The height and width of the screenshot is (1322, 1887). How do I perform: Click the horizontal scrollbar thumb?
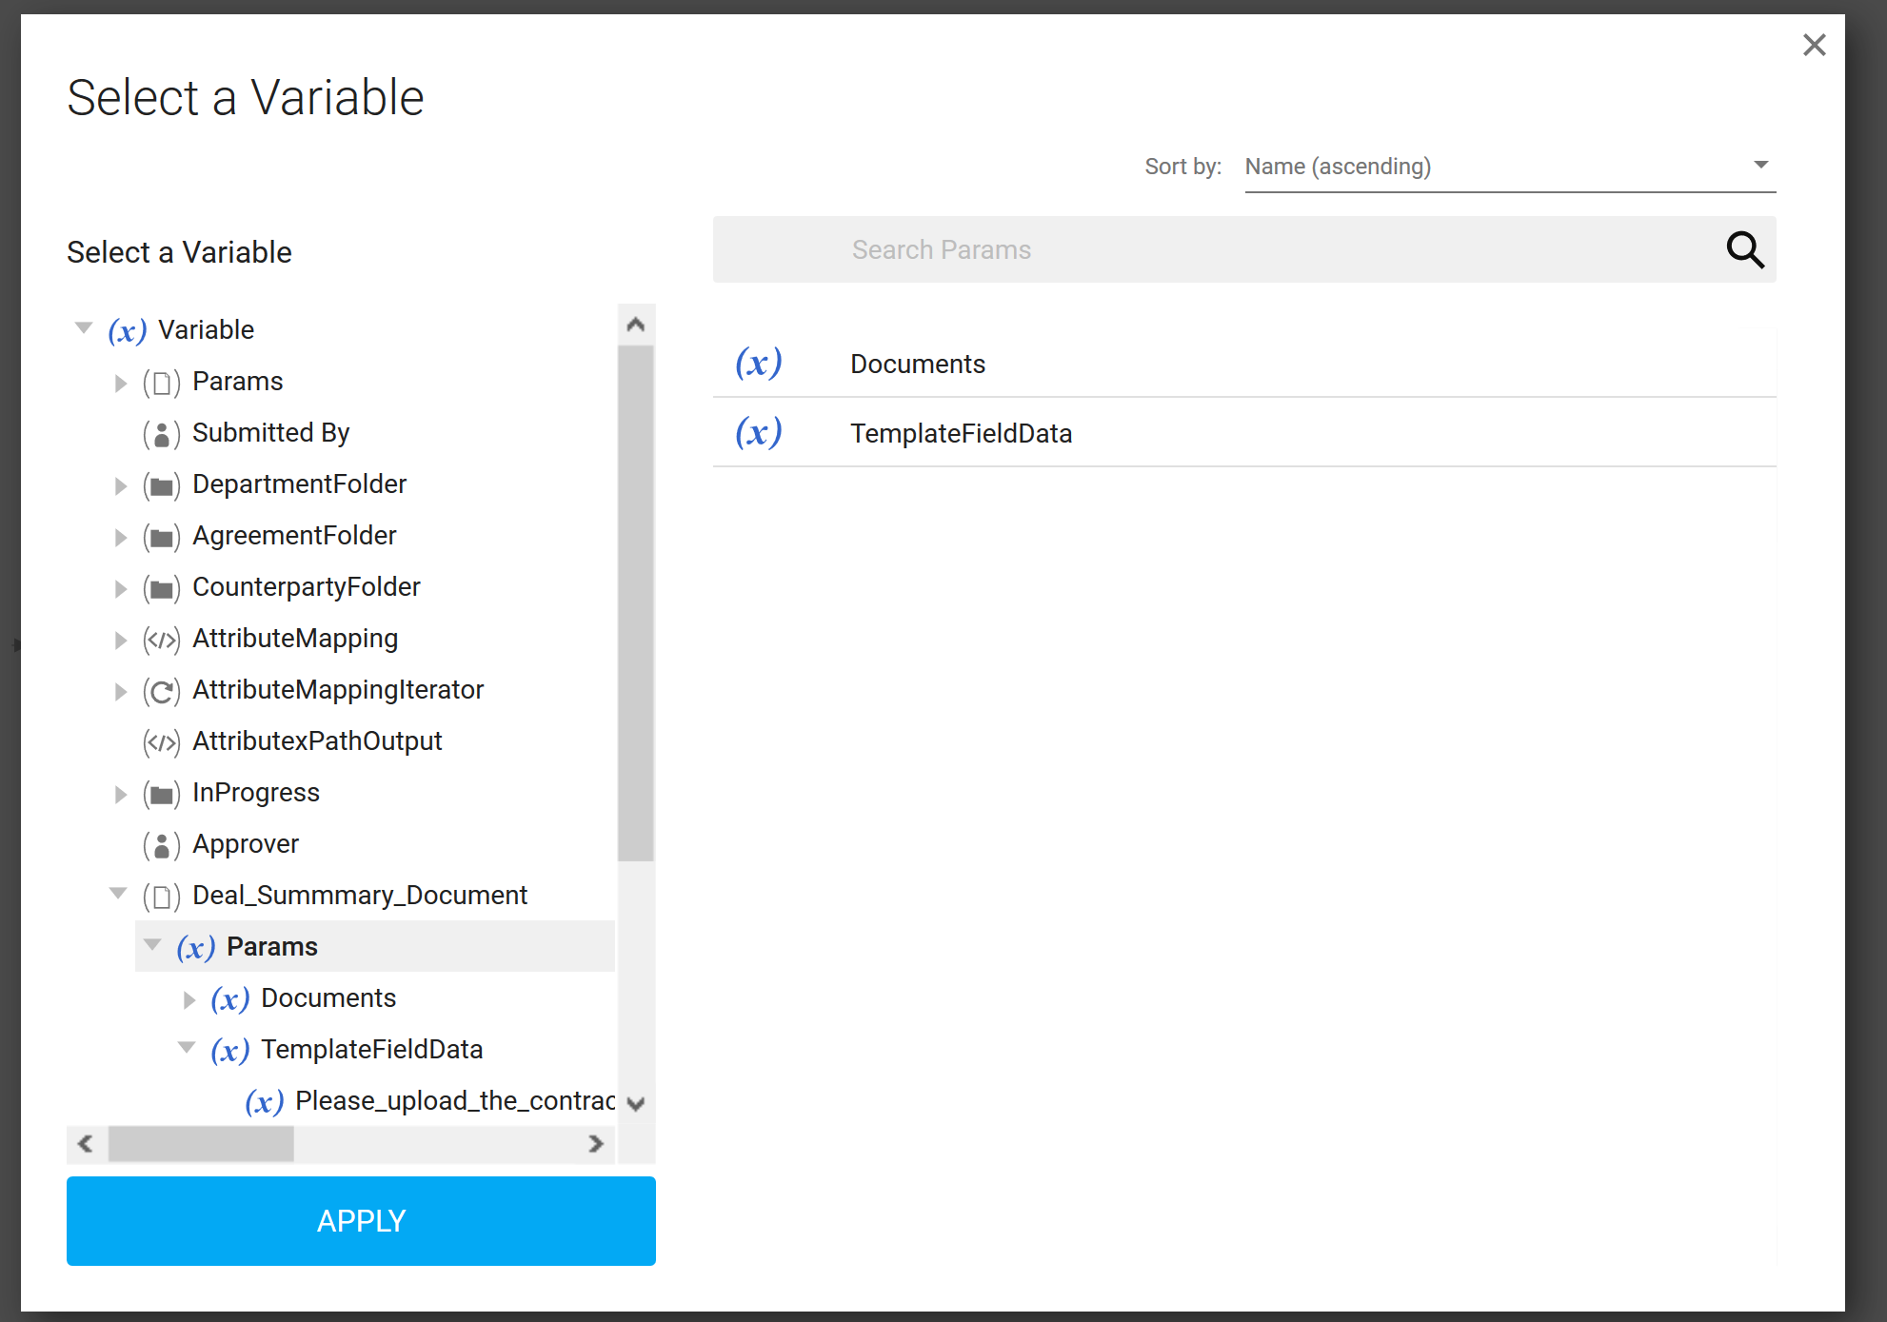pos(201,1143)
